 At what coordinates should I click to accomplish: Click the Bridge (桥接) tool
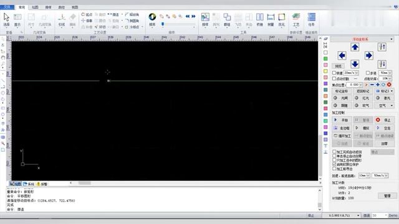coord(259,19)
